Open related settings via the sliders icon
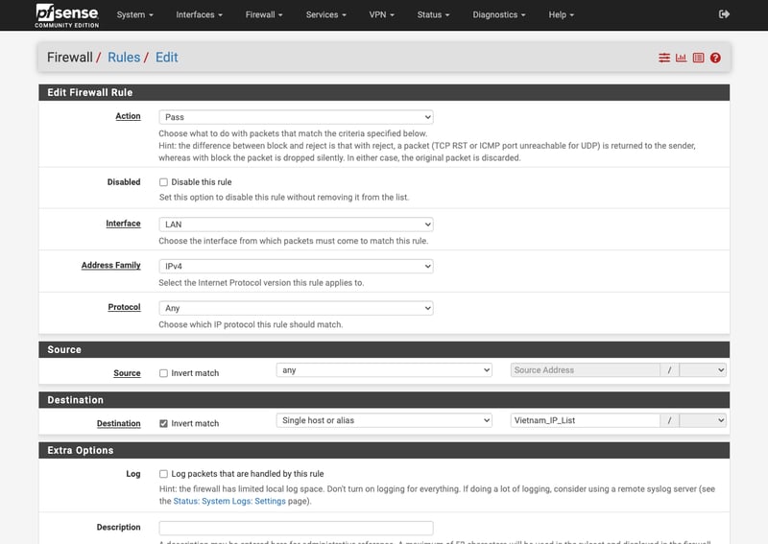 coord(664,58)
